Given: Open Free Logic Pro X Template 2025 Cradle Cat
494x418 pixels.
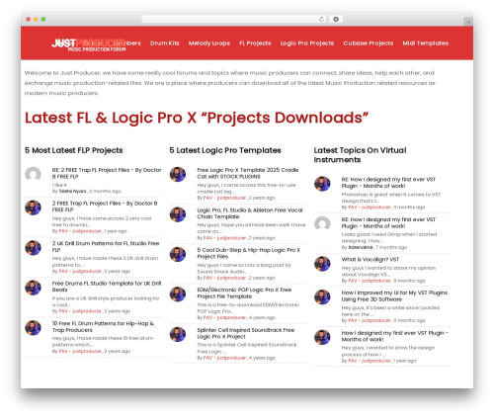Looking at the screenshot, I should [248, 173].
